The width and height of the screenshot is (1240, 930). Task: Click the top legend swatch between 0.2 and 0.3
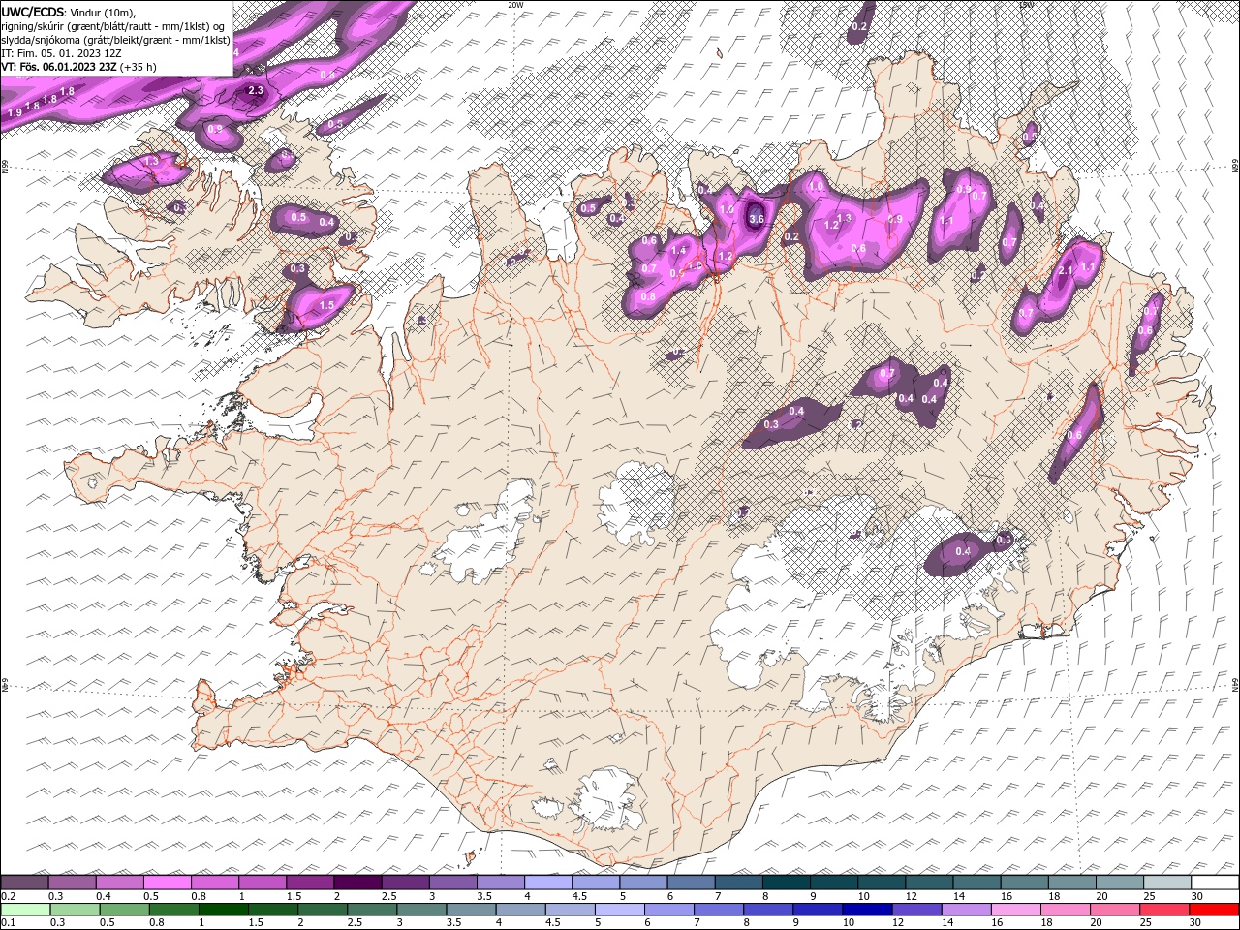(24, 882)
